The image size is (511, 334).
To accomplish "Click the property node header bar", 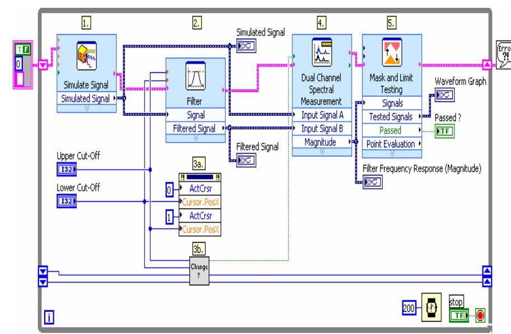I will [x=200, y=177].
